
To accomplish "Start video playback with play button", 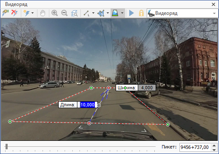I will pos(131,13).
